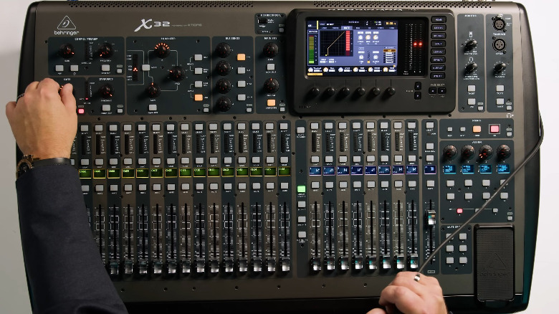Click the Dynamics Threshold knob
559x314 pixels.
pos(105,91)
